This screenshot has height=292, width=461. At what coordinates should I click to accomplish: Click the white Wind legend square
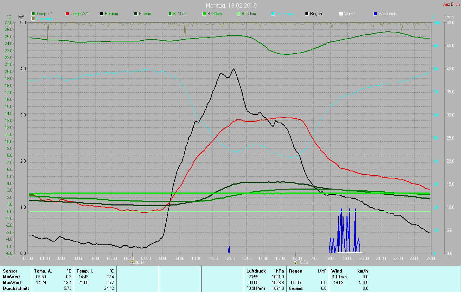point(341,14)
